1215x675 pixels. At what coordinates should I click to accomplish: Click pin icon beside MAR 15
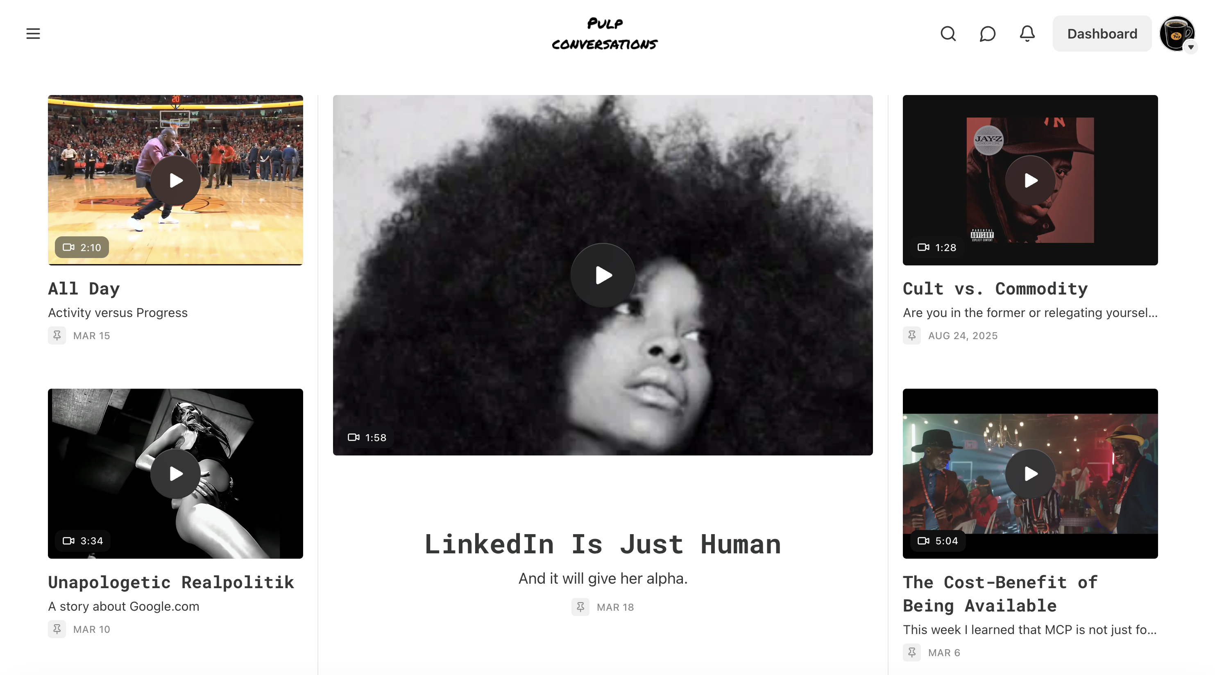pos(57,335)
